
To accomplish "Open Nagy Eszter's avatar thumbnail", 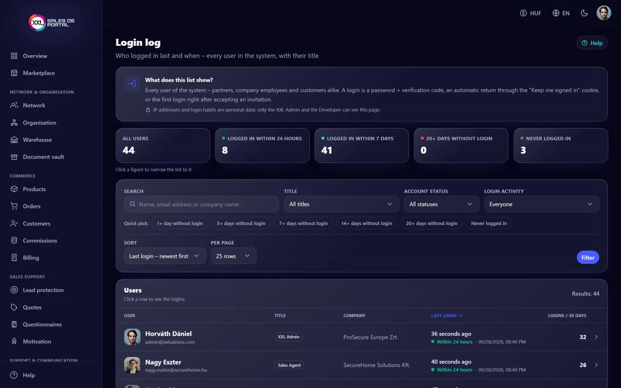I will (x=132, y=365).
